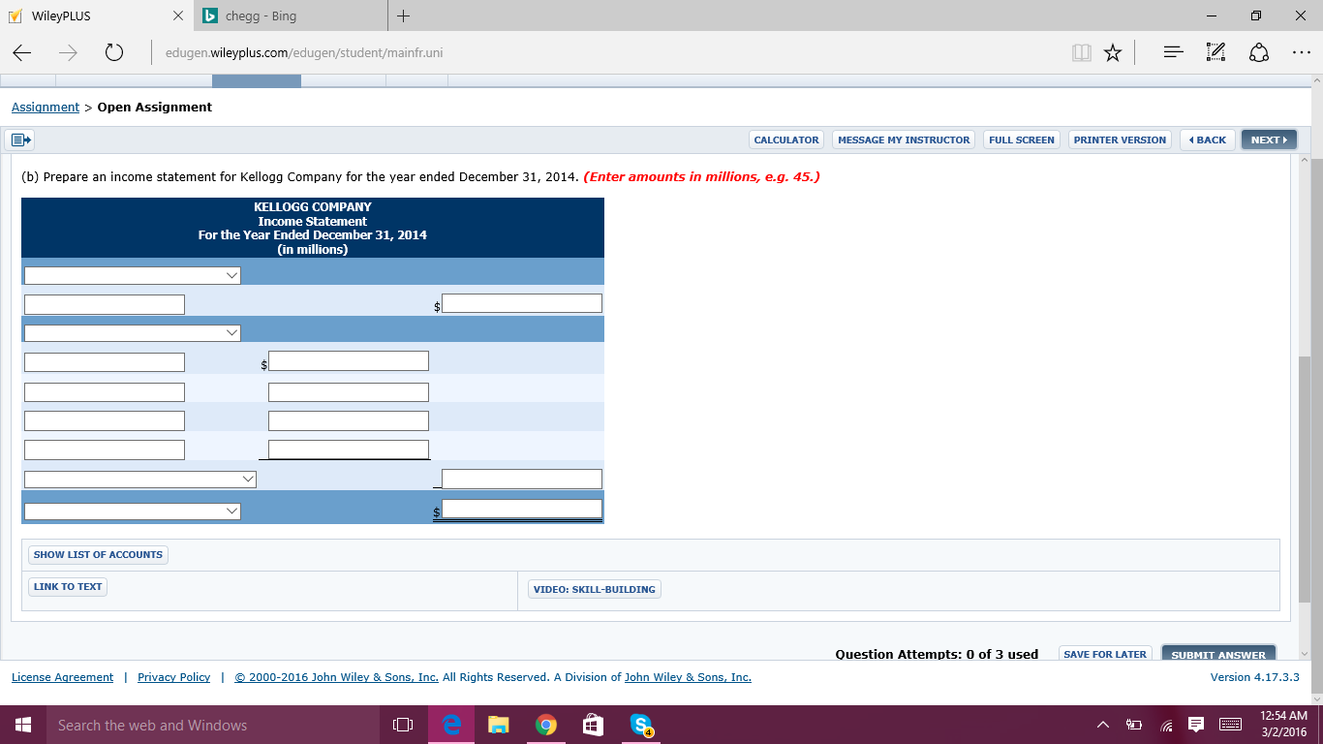Toggle the assignment sidebar panel icon
Screen dimensions: 1323x744
click(21, 140)
